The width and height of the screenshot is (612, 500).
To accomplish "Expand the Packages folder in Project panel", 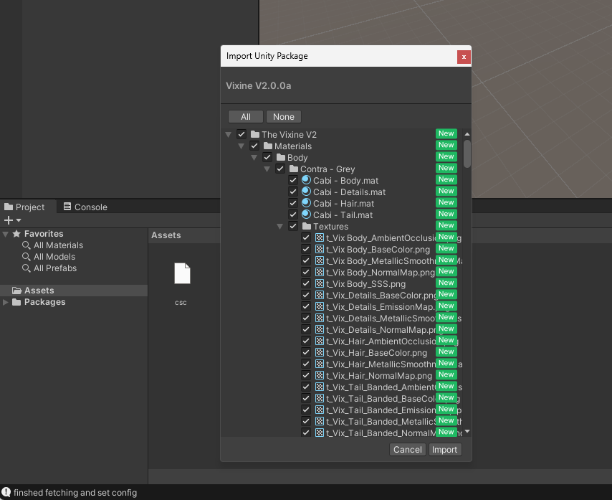I will point(6,302).
